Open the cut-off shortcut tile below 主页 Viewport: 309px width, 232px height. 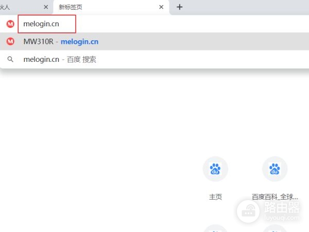tap(215, 228)
